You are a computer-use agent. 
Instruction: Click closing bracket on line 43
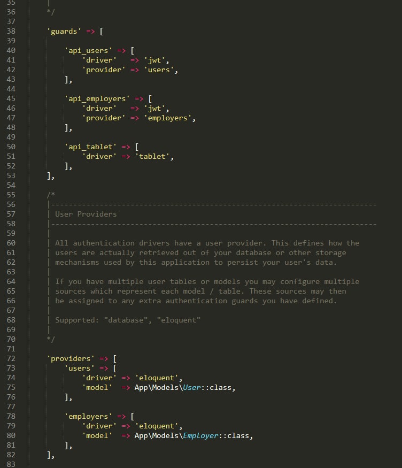click(x=68, y=79)
